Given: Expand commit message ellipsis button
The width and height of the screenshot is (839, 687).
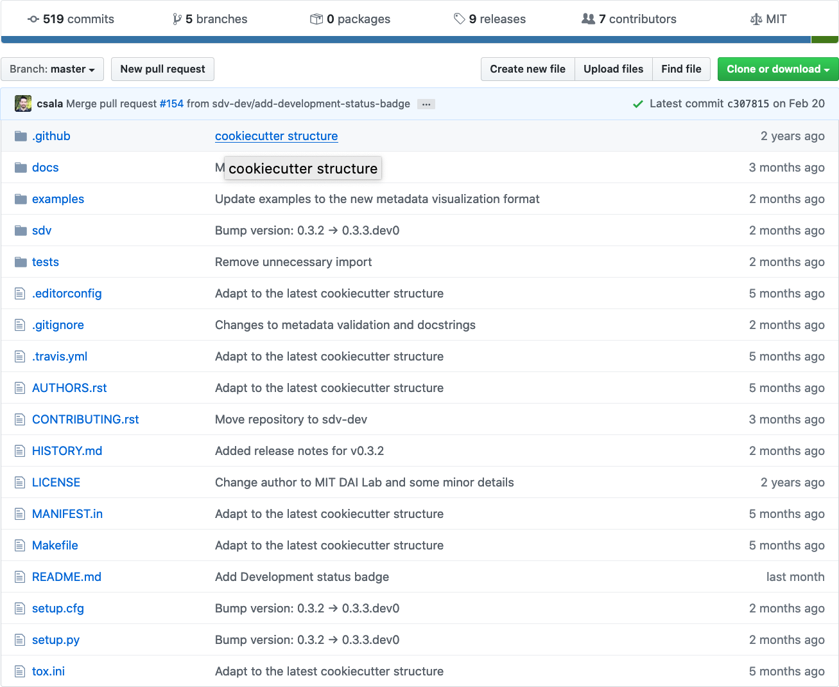Looking at the screenshot, I should coord(426,104).
